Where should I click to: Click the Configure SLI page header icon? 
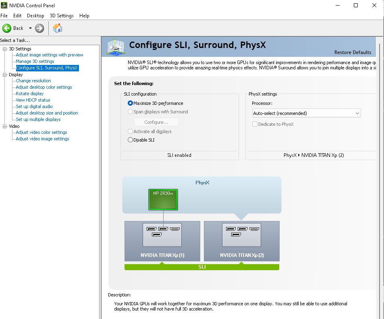pos(116,47)
